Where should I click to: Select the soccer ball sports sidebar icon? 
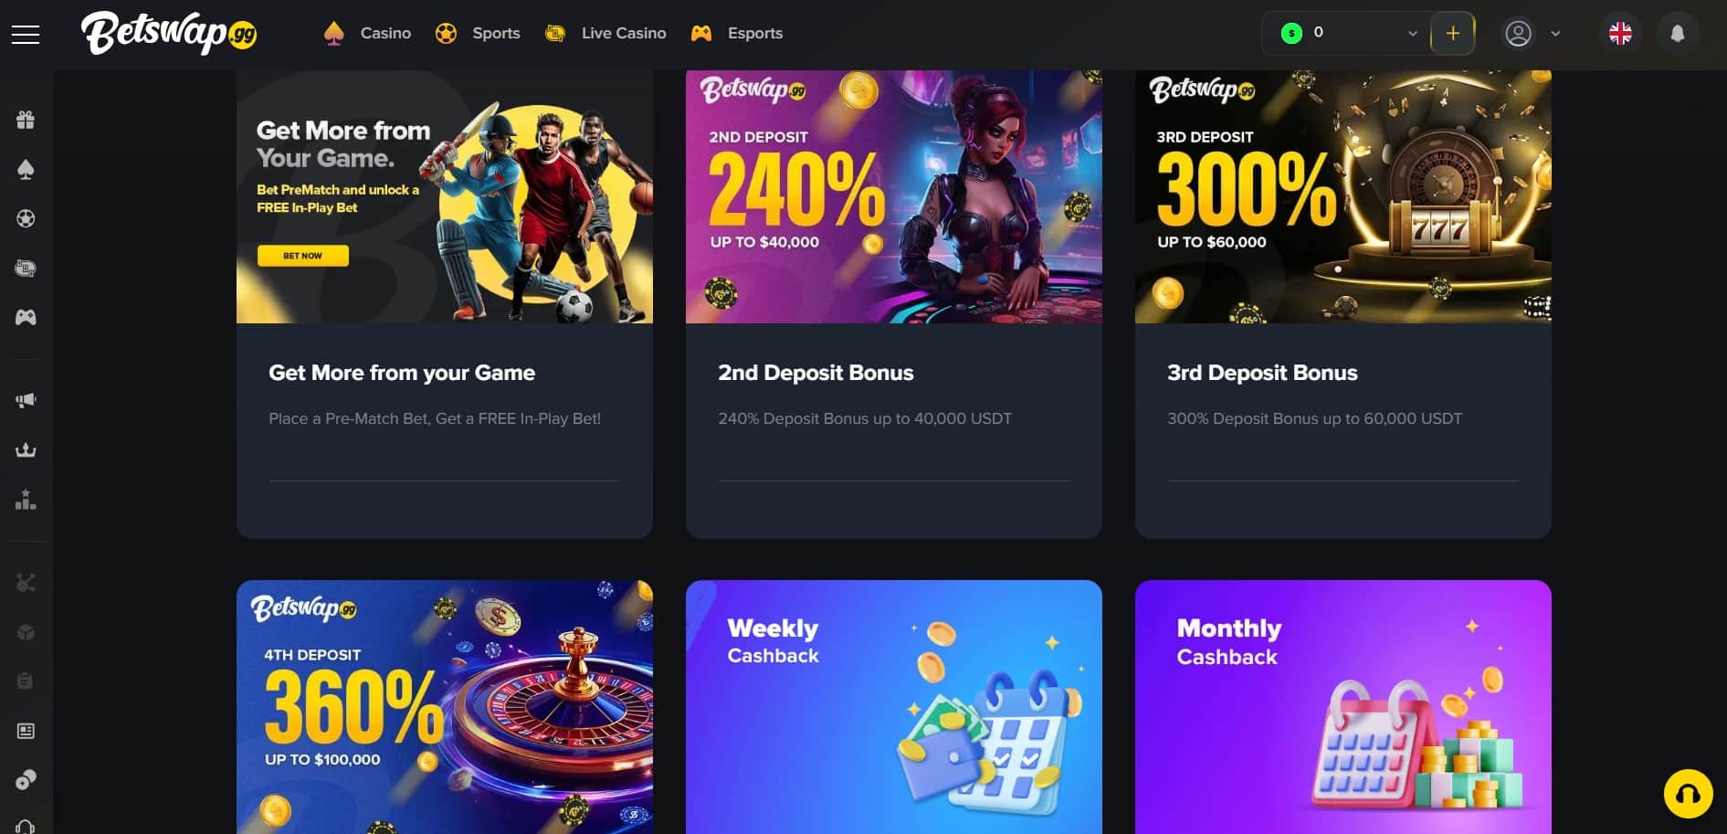(x=26, y=218)
